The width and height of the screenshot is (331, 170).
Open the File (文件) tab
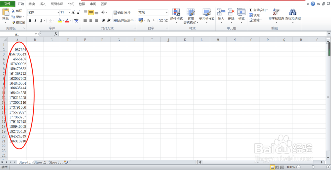click(x=7, y=4)
